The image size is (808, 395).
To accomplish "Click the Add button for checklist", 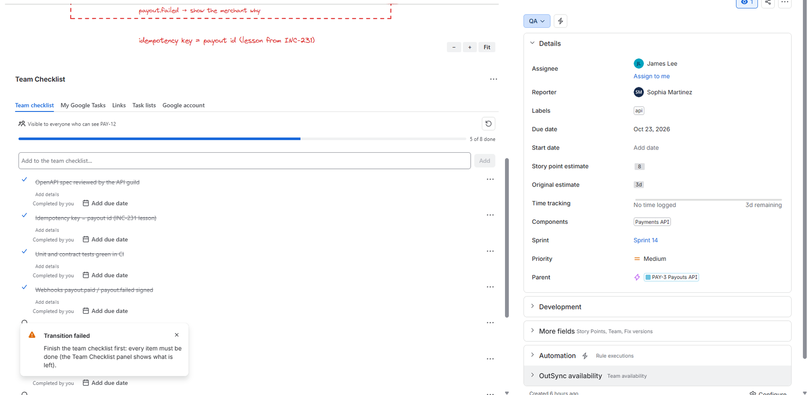I will click(x=485, y=161).
